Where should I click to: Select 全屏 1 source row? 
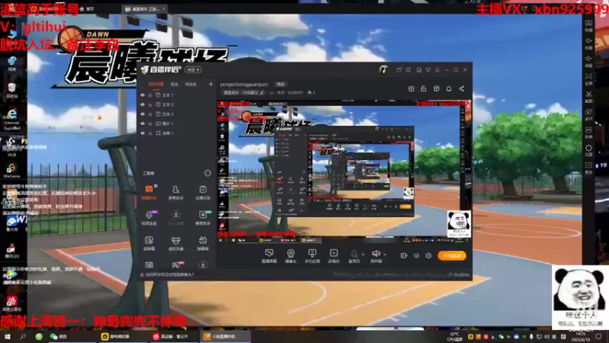[177, 133]
